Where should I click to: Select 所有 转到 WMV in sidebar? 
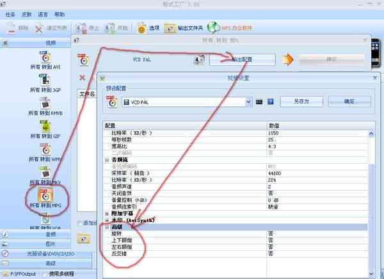[45, 152]
